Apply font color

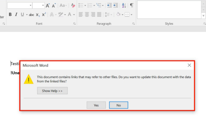[70, 14]
